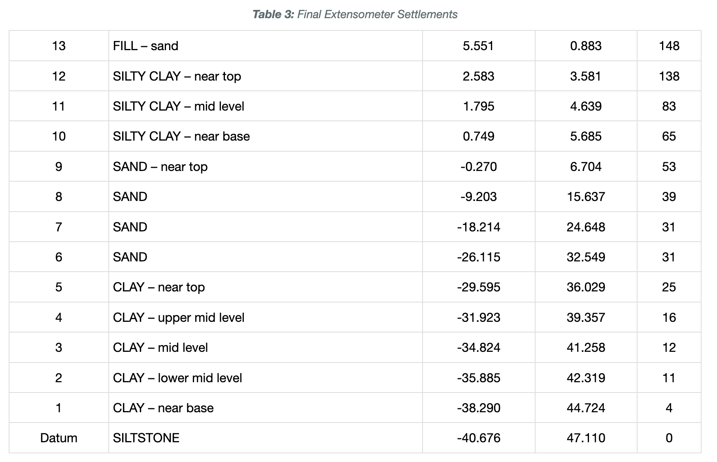Click the Datum row label
This screenshot has height=462, width=717.
click(59, 438)
